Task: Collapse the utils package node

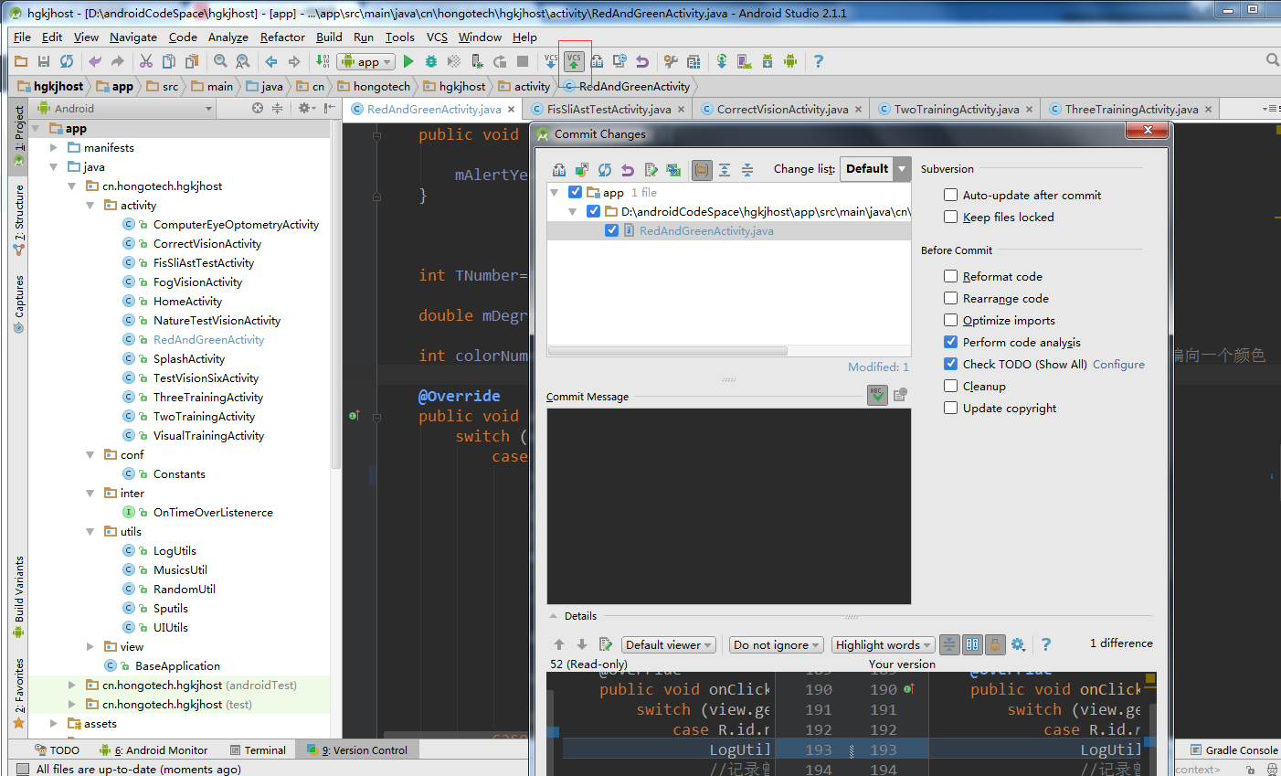Action: pyautogui.click(x=90, y=531)
